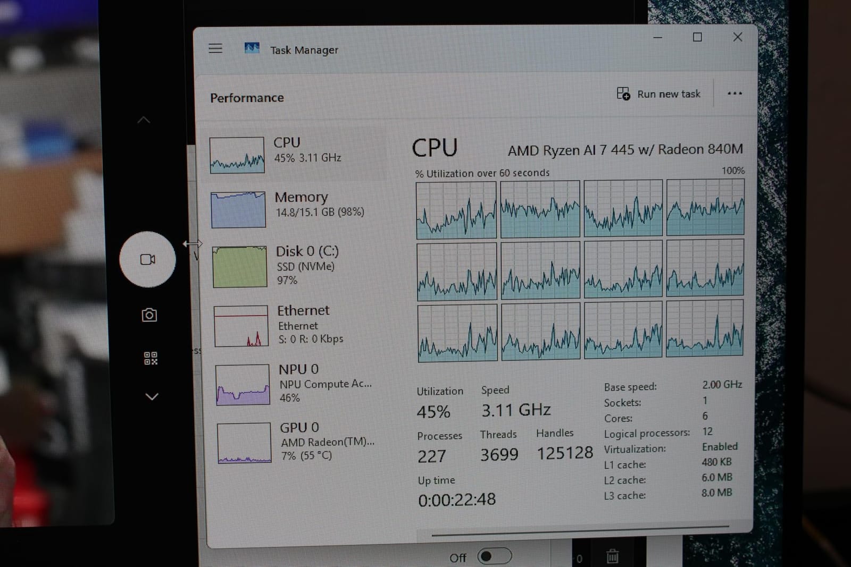Click the green Disk 0 mini graph thumbnail
The image size is (851, 567).
[x=240, y=267]
